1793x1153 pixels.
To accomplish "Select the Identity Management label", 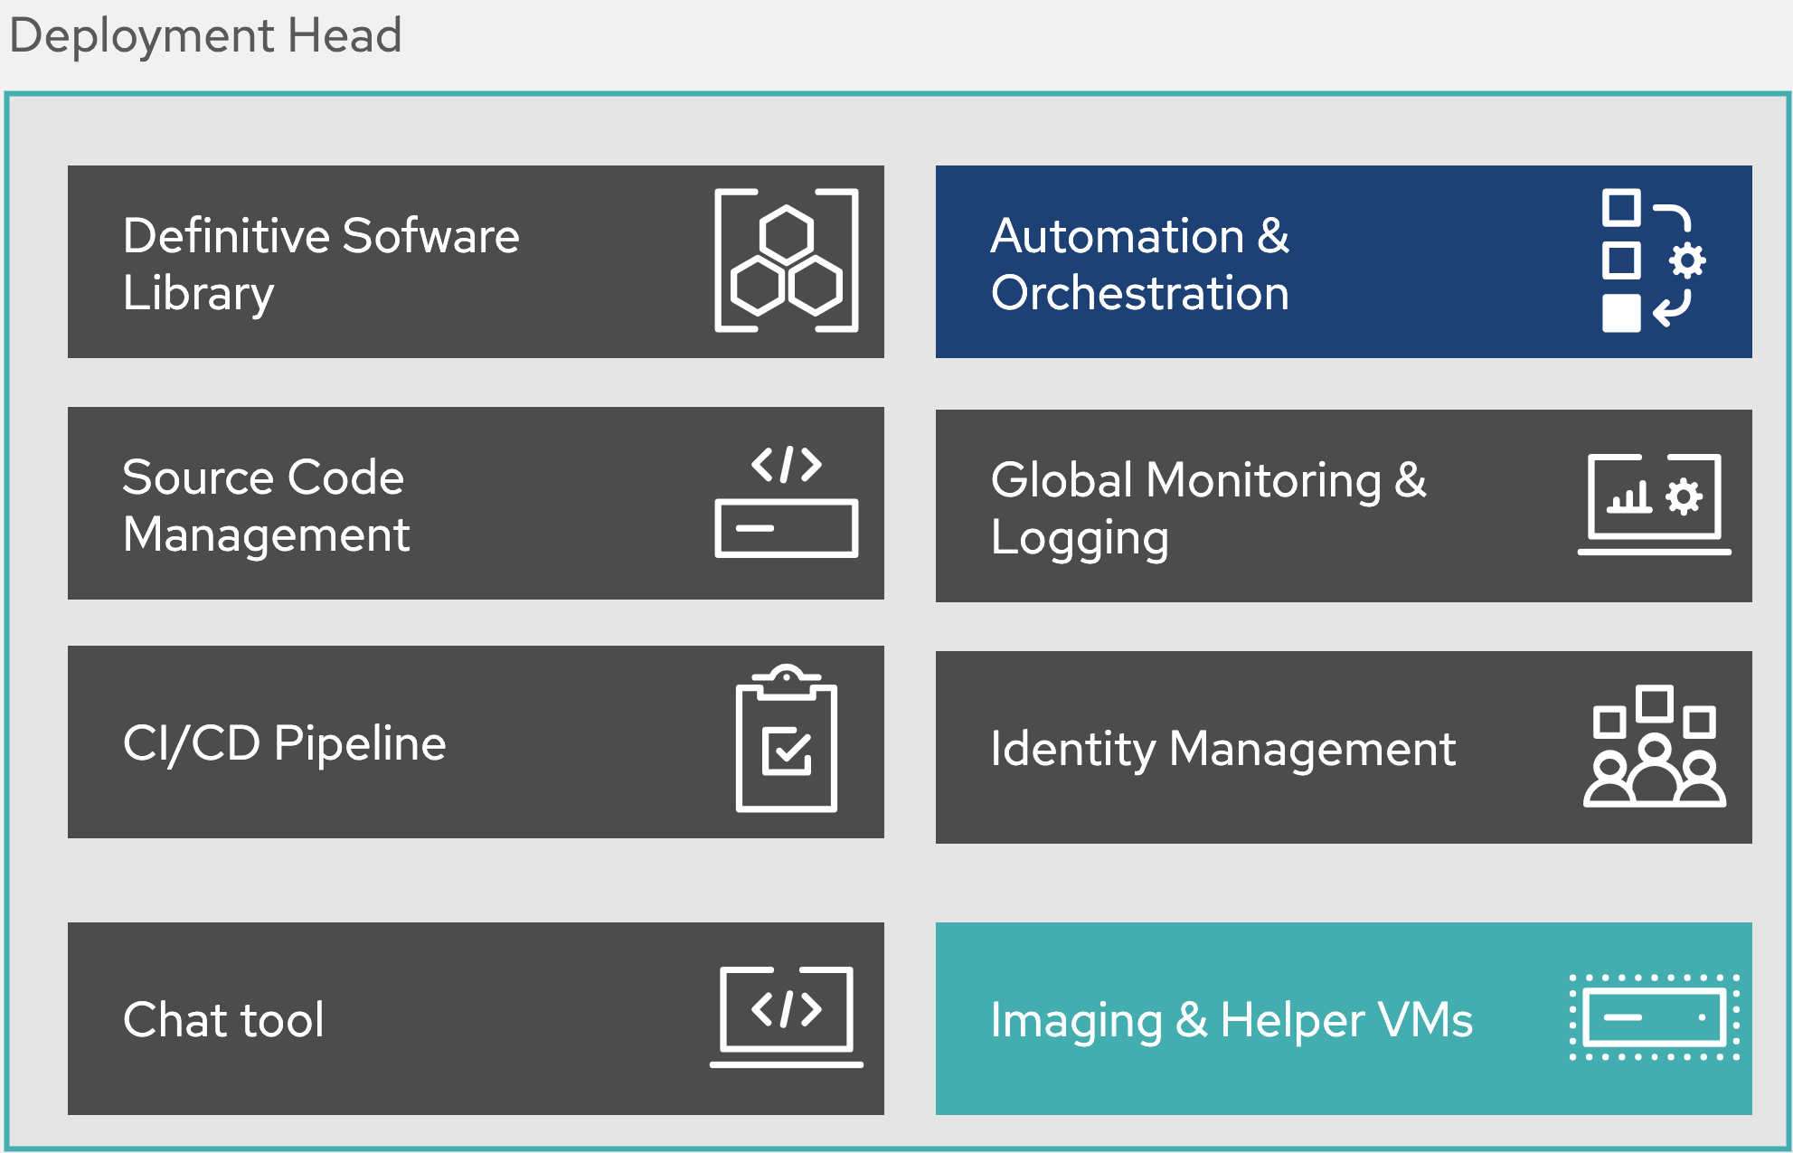I will coord(1222,749).
